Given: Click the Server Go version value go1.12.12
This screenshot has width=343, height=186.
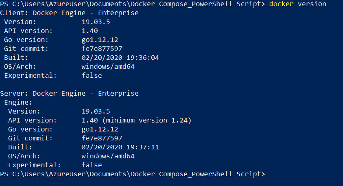Looking at the screenshot, I should 100,129.
